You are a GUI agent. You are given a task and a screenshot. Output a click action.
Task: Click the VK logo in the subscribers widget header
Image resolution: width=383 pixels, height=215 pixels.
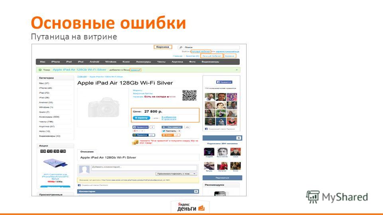tap(239, 138)
